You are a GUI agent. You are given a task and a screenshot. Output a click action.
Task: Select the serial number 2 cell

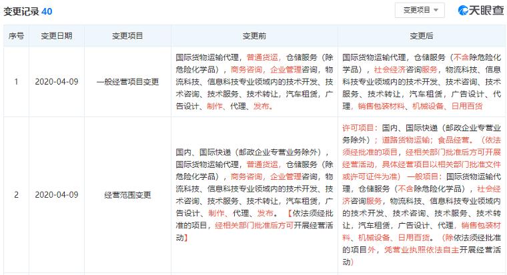(16, 195)
